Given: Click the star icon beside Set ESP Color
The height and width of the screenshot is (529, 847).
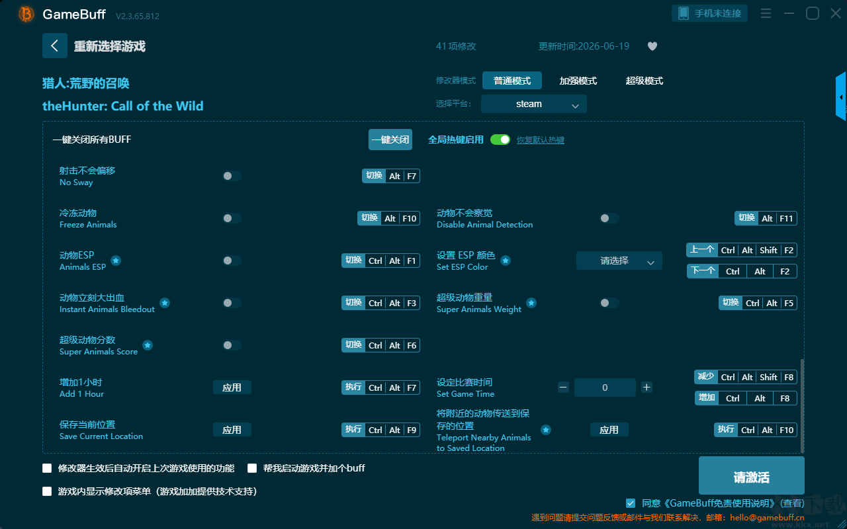Looking at the screenshot, I should (x=506, y=261).
